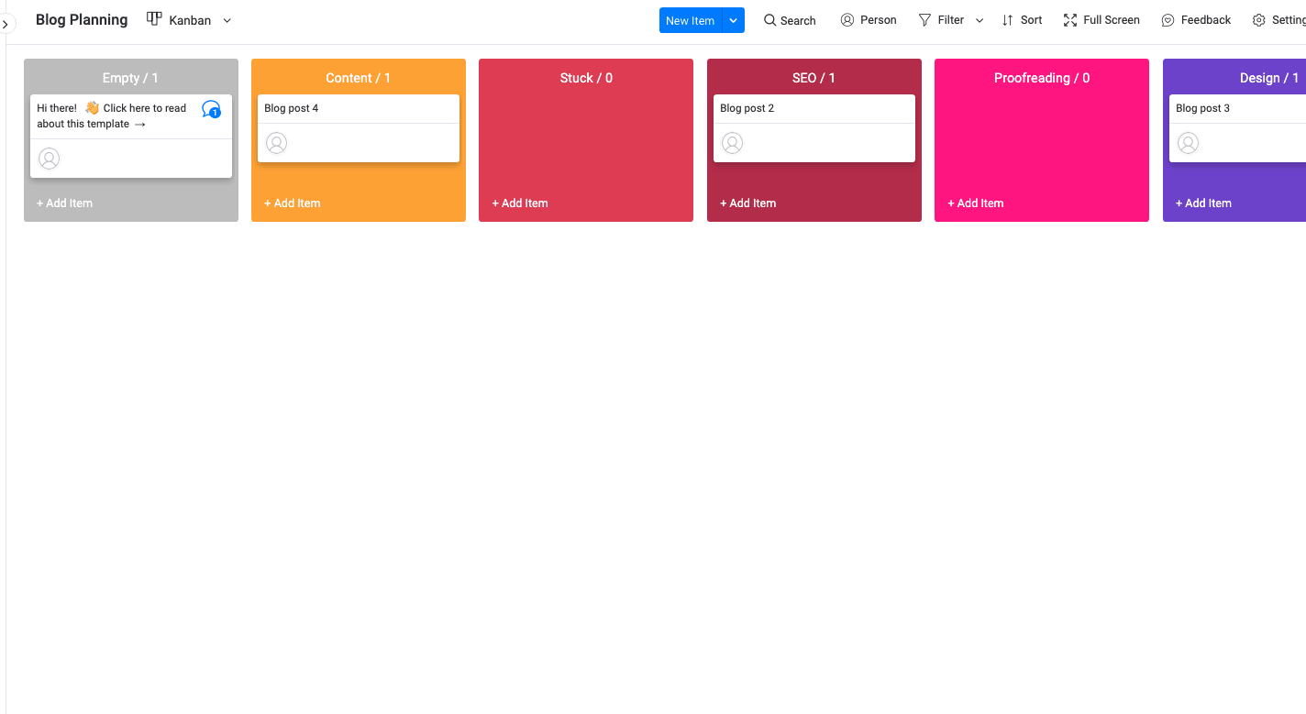Click the Person label in toolbar

click(879, 20)
